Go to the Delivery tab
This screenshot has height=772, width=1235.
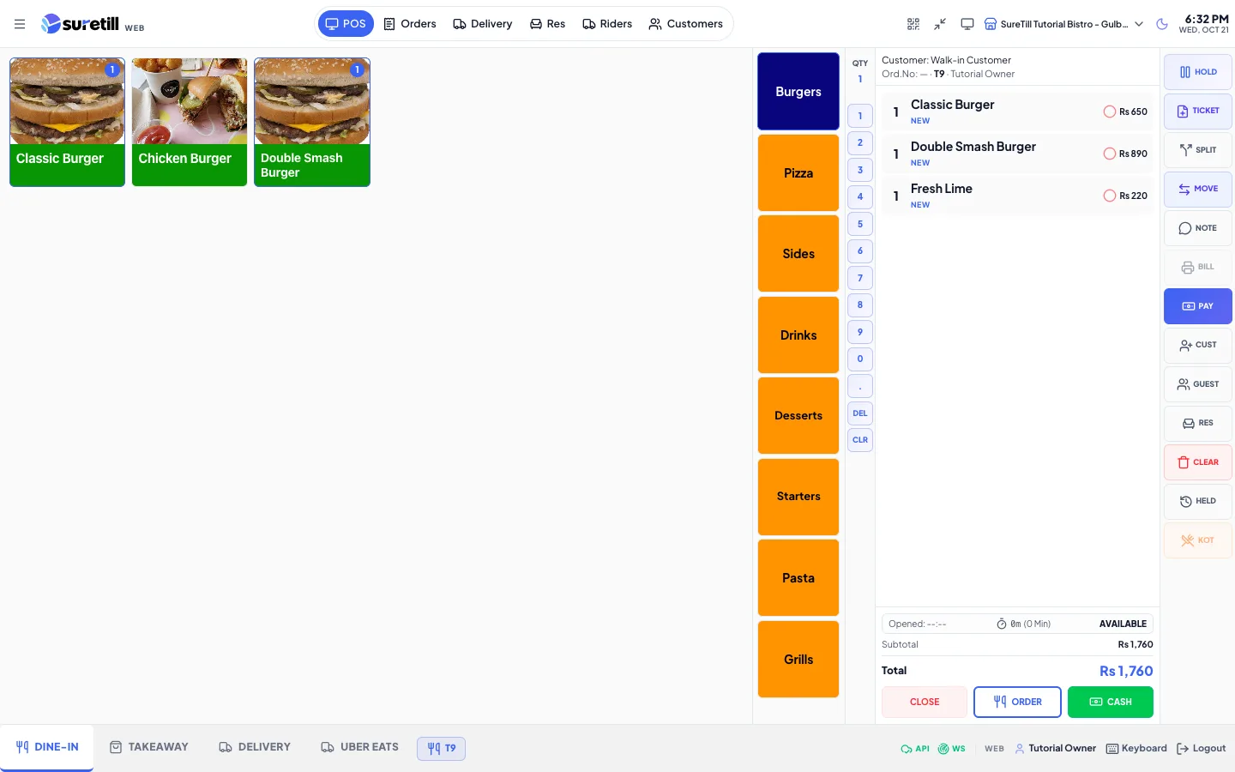point(483,24)
